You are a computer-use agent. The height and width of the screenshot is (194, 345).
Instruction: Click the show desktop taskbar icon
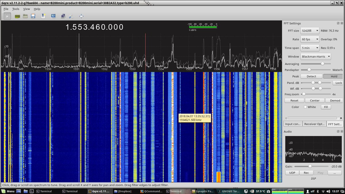[19, 191]
